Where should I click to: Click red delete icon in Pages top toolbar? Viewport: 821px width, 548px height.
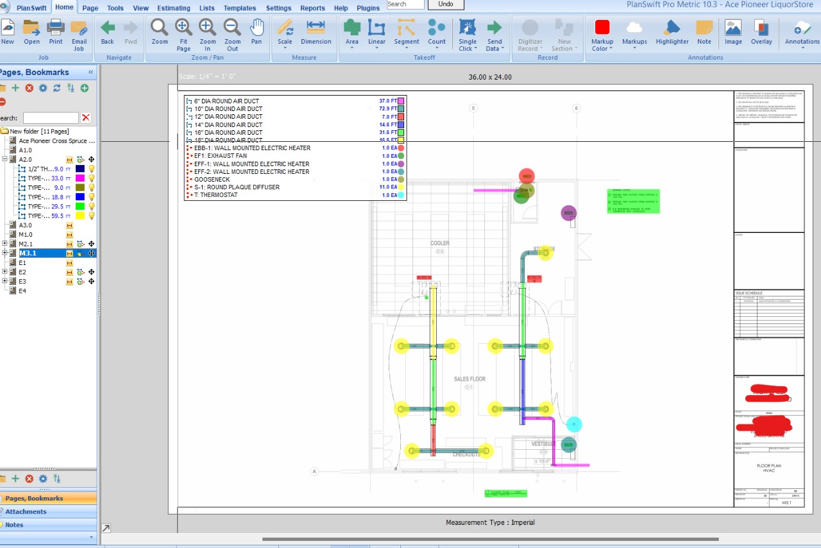[x=29, y=88]
